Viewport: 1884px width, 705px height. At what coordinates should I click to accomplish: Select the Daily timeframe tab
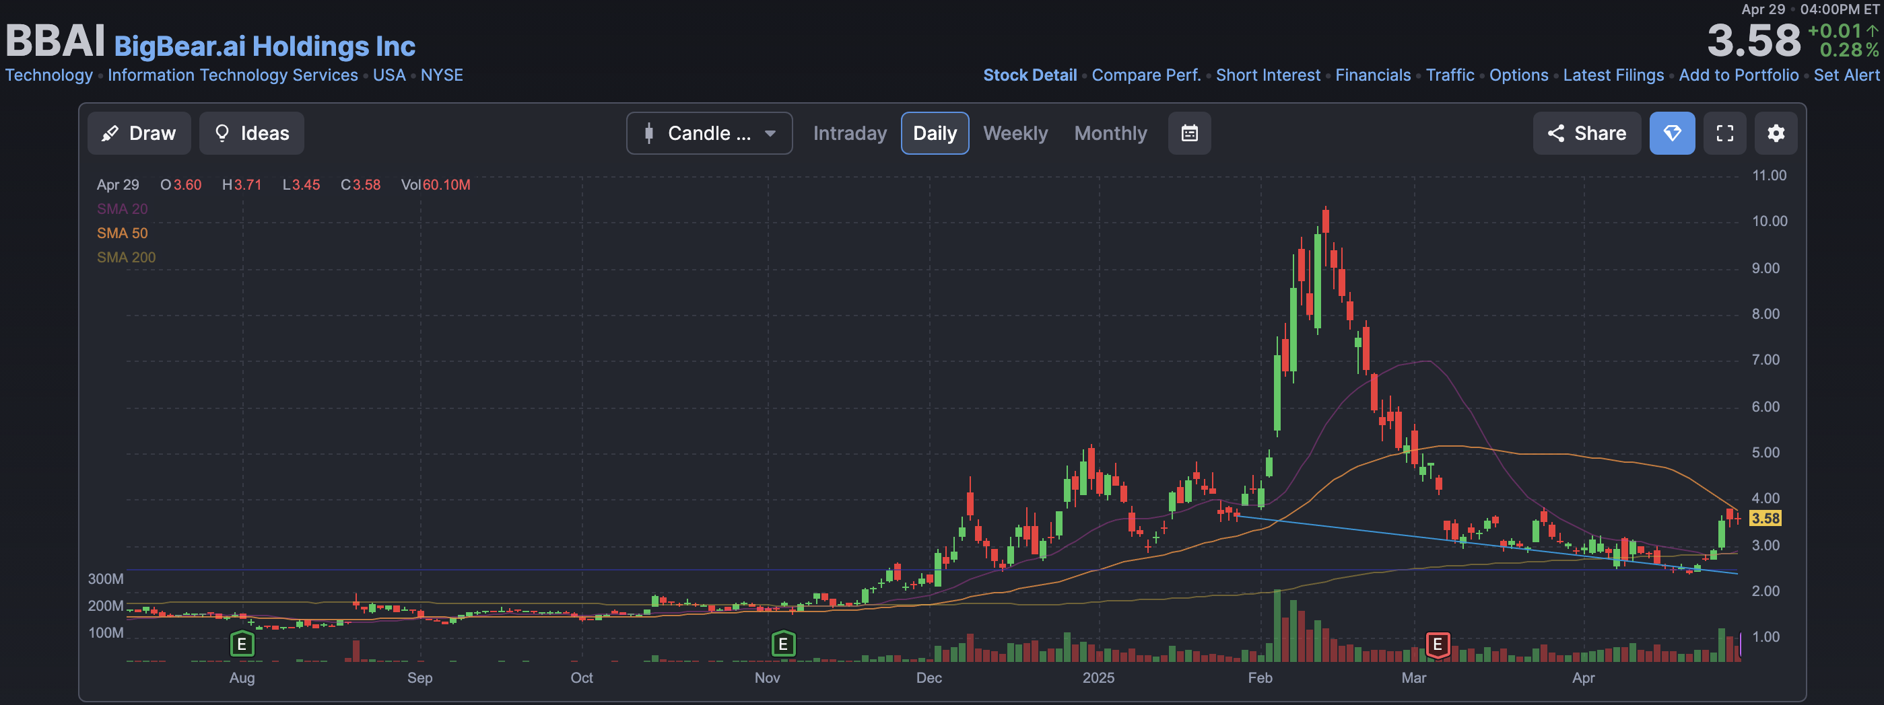click(x=935, y=133)
